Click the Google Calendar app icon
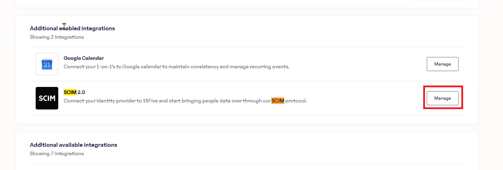 (47, 64)
